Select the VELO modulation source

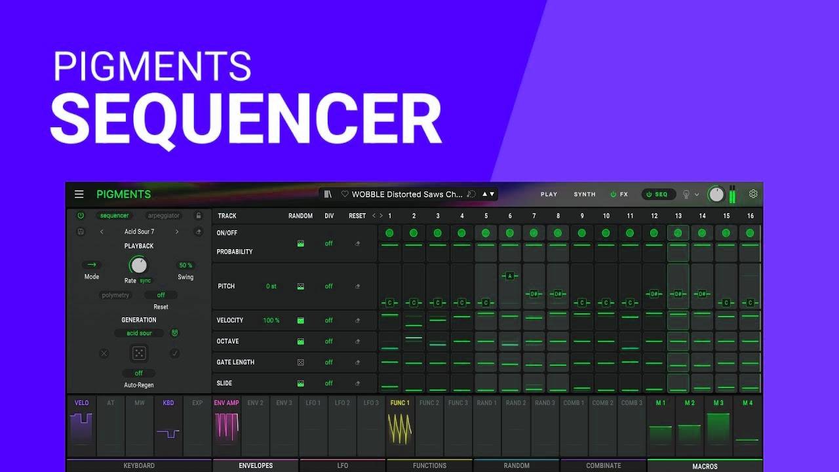click(81, 425)
